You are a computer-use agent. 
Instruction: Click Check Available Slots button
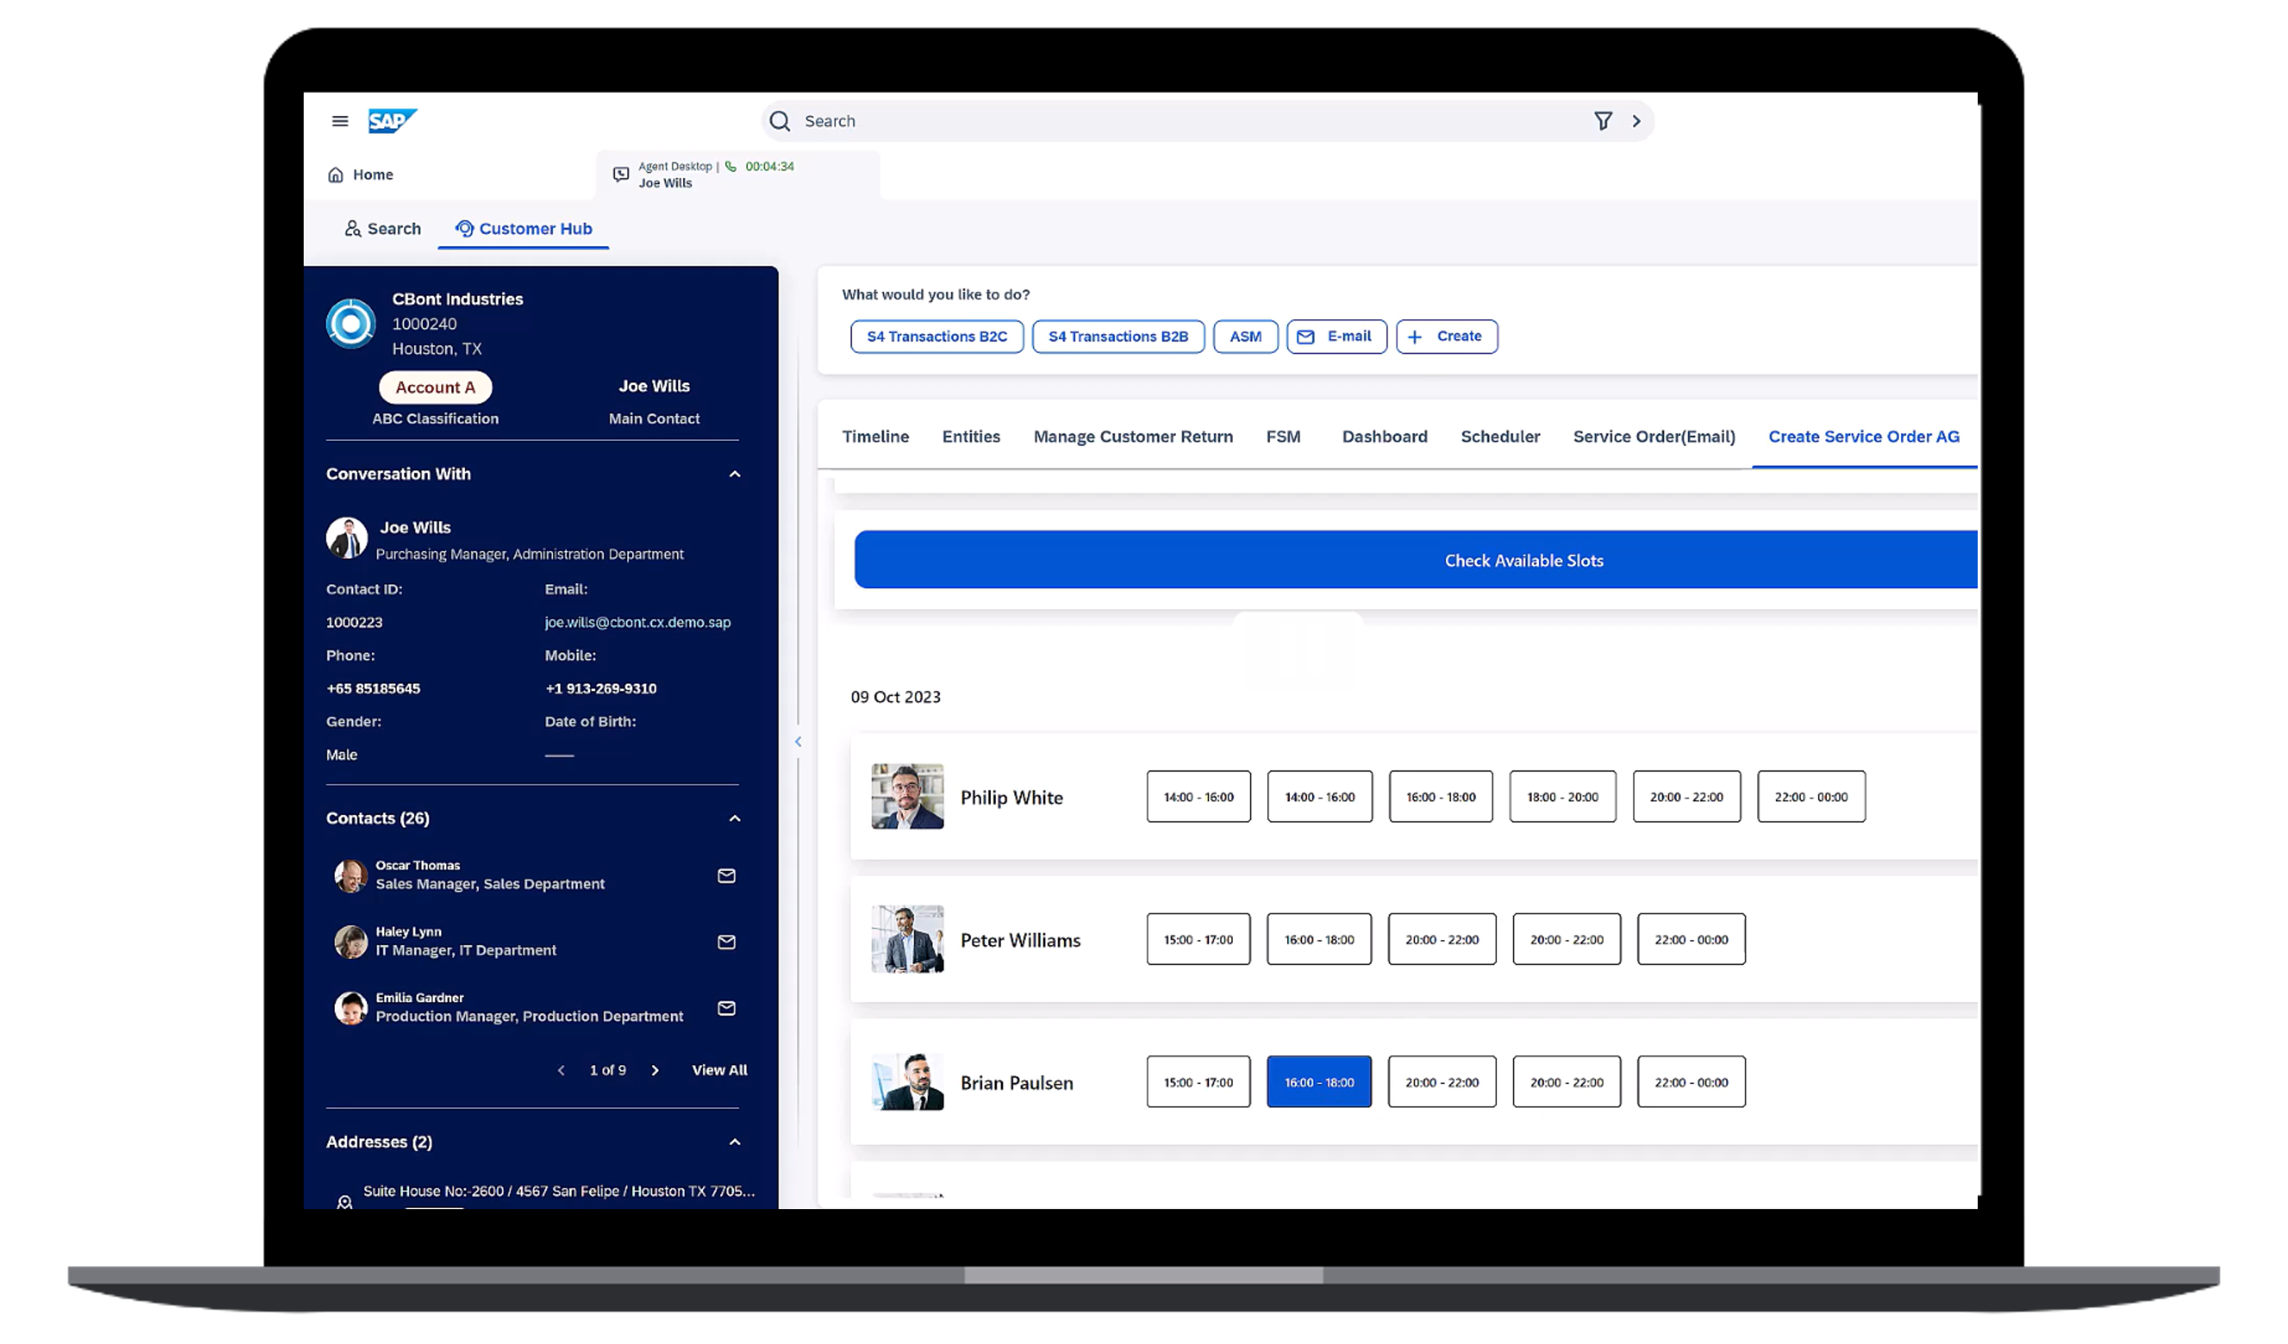coord(1523,560)
